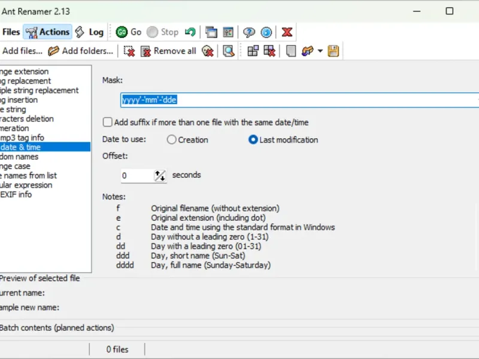479x359 pixels.
Task: Select the Last modification radio button
Action: (x=253, y=140)
